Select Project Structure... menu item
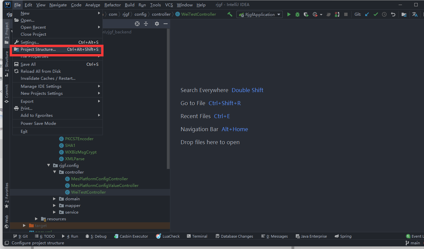424x249 pixels. point(57,49)
